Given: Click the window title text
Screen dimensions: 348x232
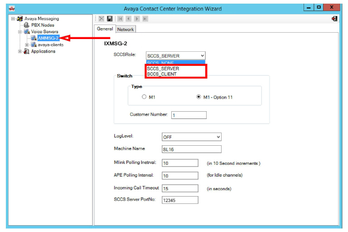Looking at the screenshot, I should click(173, 9).
